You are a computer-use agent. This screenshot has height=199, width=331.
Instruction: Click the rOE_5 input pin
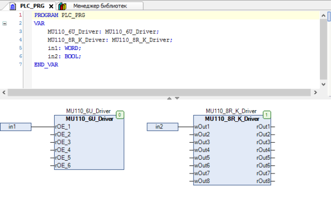tap(63, 157)
